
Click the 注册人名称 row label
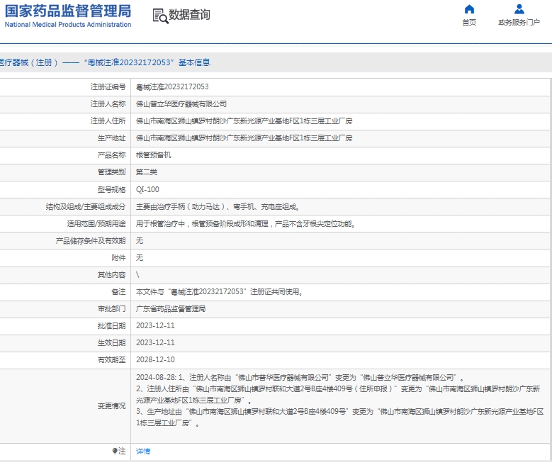[108, 104]
